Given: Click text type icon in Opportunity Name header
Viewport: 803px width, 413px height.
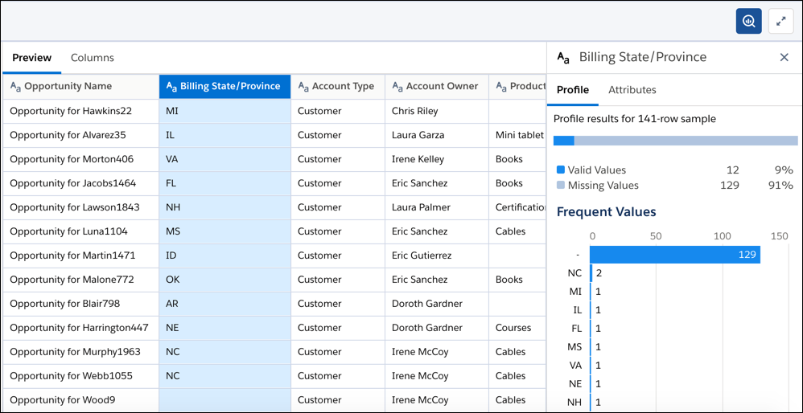Looking at the screenshot, I should 15,86.
